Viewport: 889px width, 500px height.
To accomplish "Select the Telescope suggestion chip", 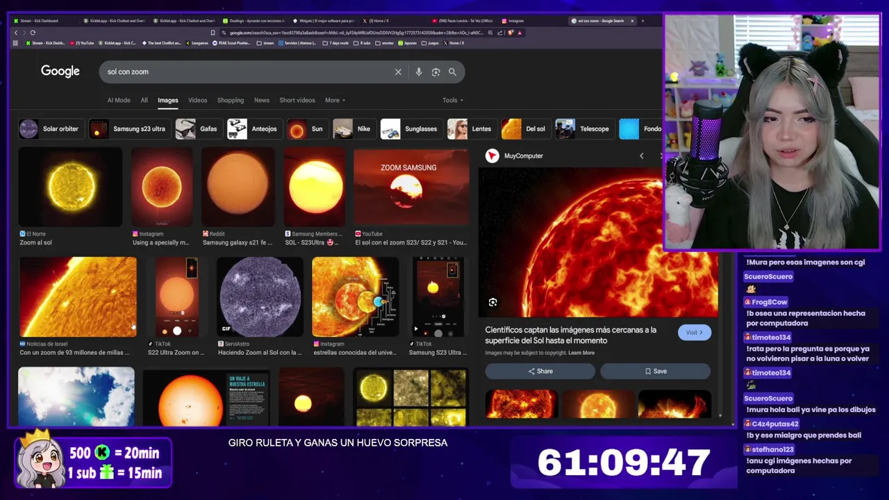I will [583, 128].
